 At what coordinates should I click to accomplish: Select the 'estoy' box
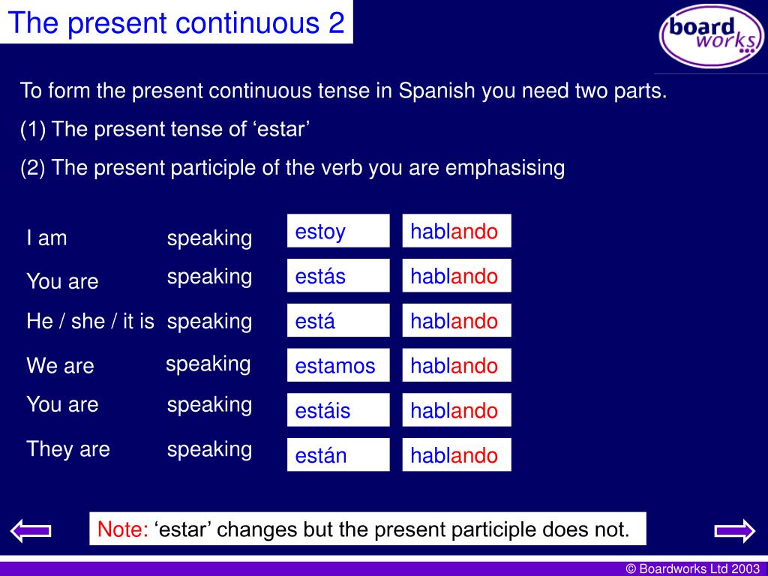coord(338,231)
